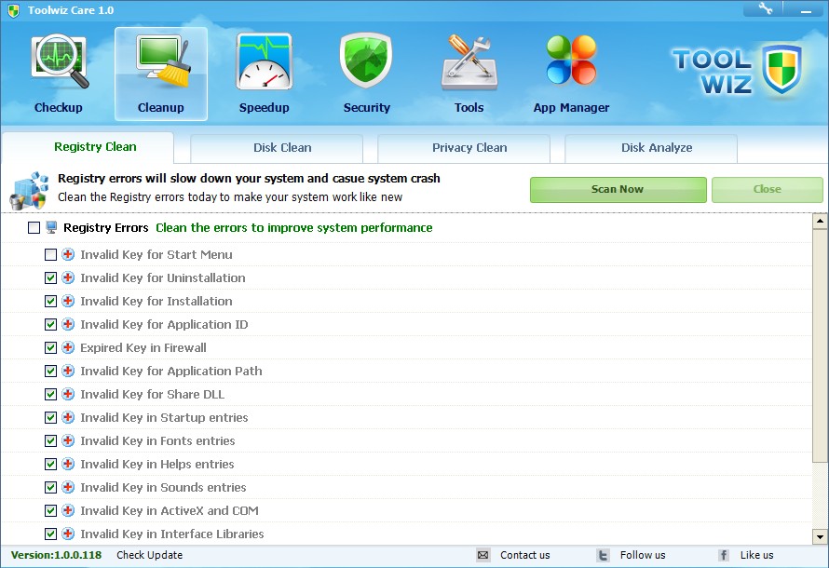This screenshot has width=829, height=568.
Task: Click the Facebook icon for Like us
Action: click(723, 555)
